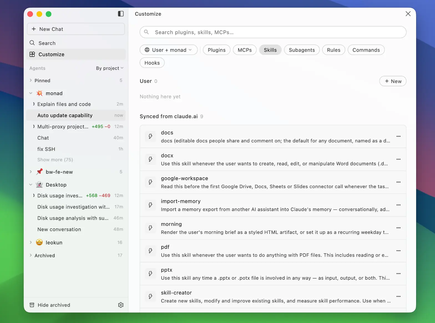Switch to the Plugins tab
Image resolution: width=435 pixels, height=323 pixels.
217,50
